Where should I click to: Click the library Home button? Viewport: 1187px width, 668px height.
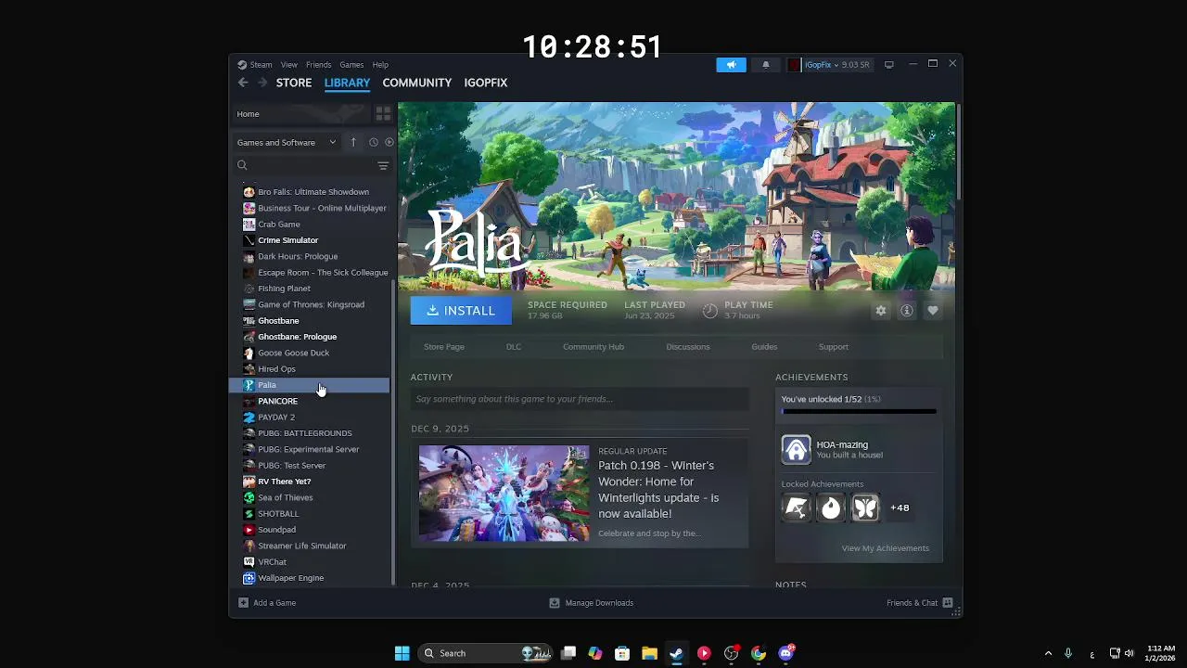(300, 113)
